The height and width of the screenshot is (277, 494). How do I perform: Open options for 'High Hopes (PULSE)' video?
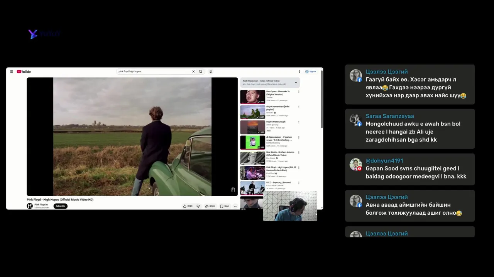299,168
